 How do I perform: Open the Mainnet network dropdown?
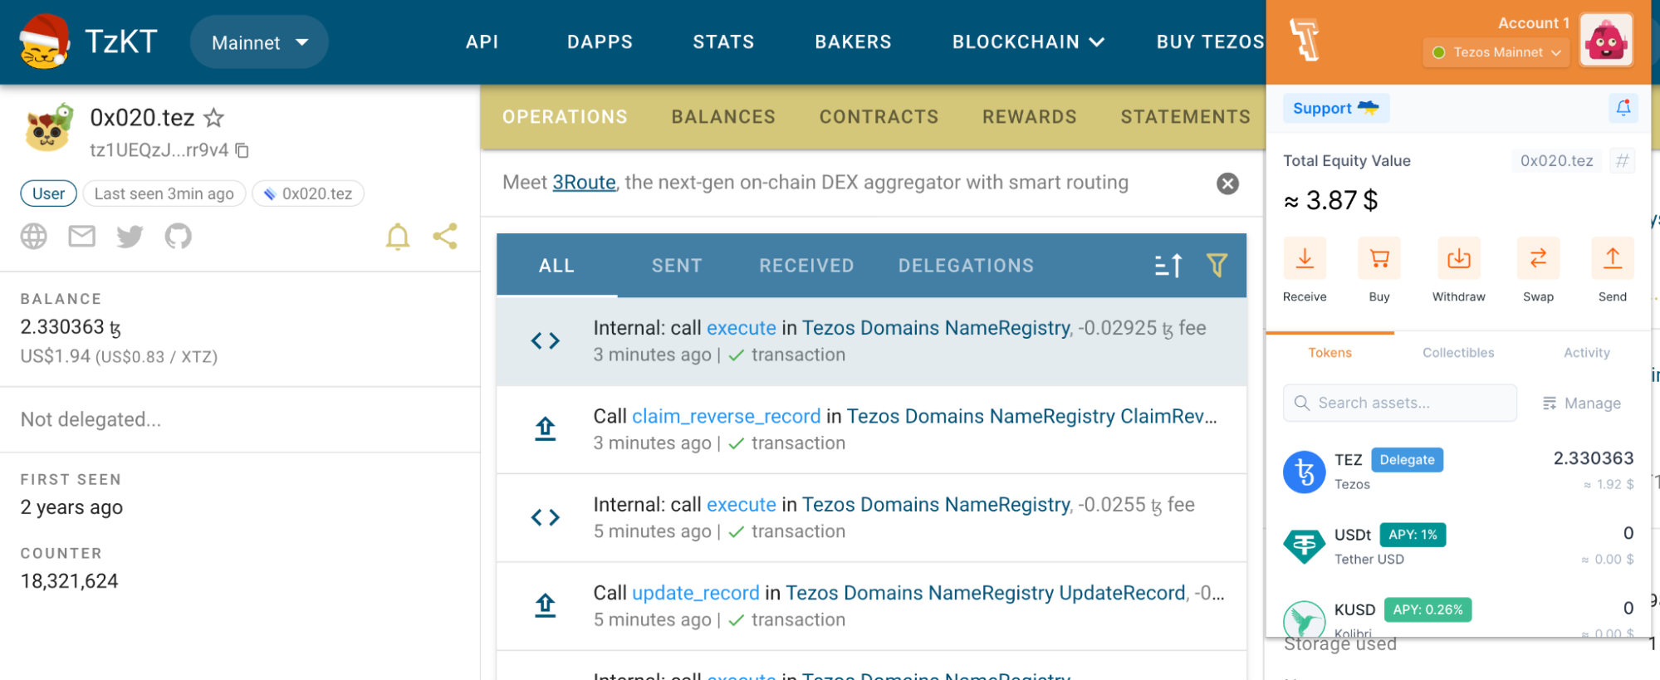[259, 42]
